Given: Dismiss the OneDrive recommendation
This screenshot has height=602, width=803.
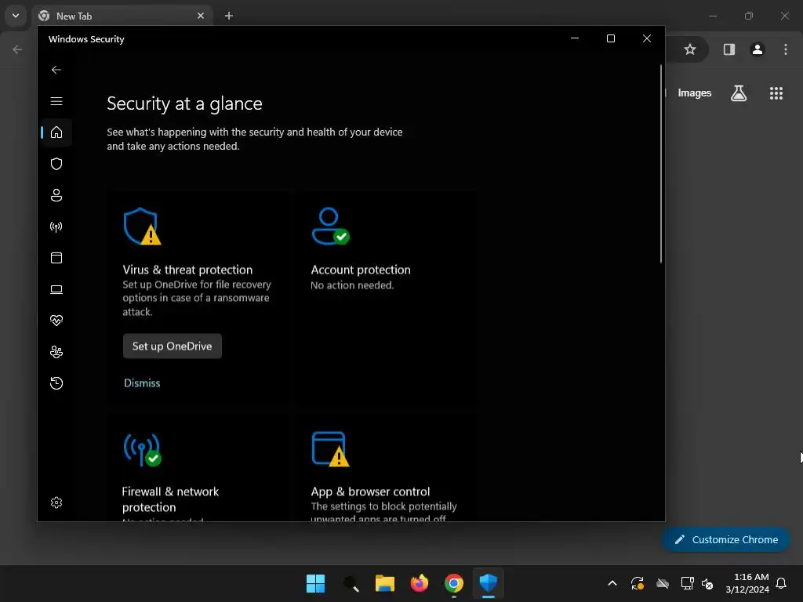Looking at the screenshot, I should (142, 383).
